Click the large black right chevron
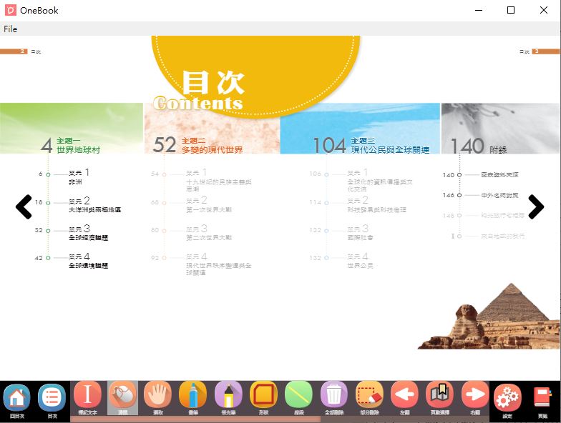This screenshot has height=423, width=561. 536,206
